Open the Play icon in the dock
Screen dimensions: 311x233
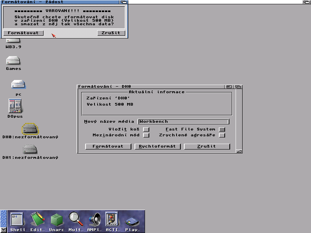coord(133,221)
